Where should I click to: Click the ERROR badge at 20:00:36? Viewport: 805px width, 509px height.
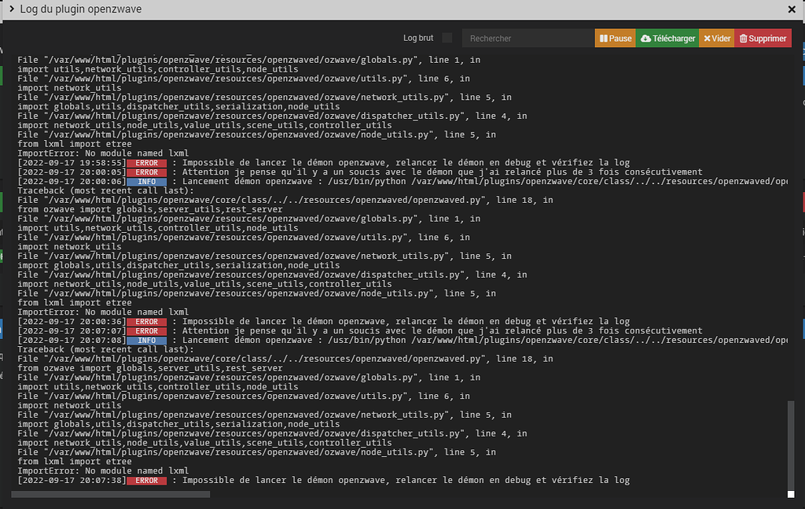(146, 321)
